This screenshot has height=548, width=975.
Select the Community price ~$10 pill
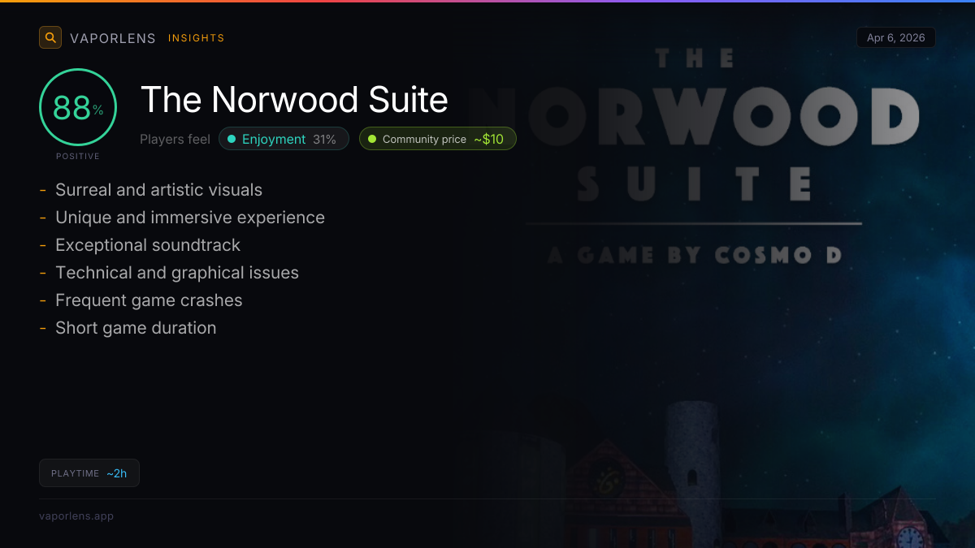[x=438, y=139]
